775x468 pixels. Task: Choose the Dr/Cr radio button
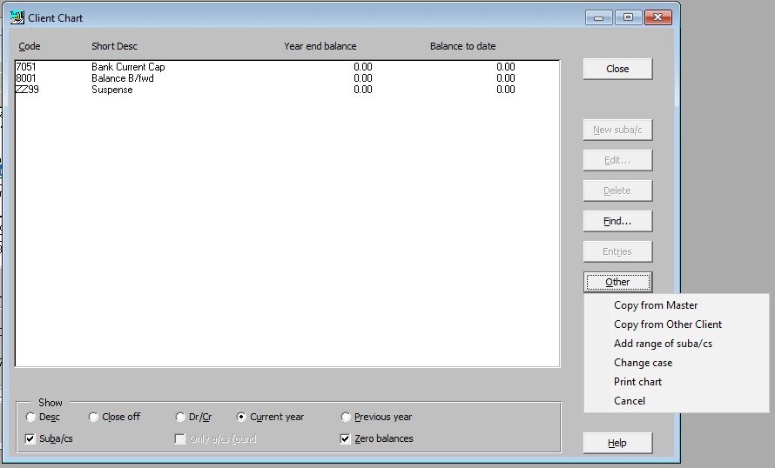pos(180,418)
